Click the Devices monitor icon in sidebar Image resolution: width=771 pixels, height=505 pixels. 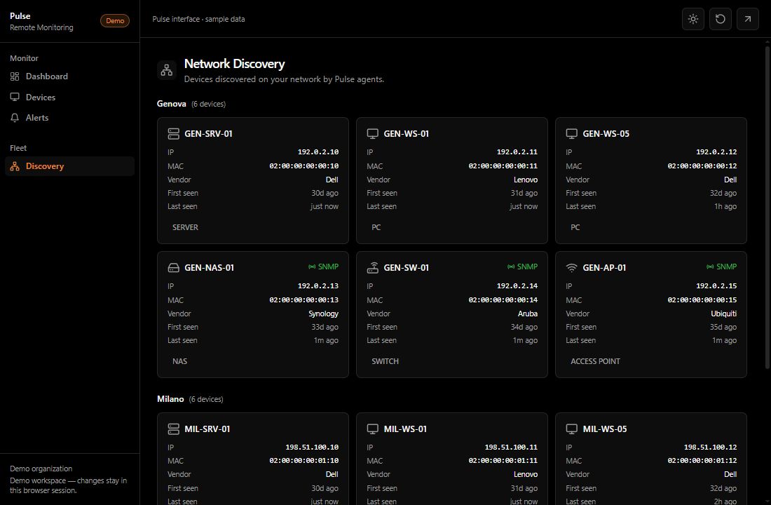coord(15,97)
